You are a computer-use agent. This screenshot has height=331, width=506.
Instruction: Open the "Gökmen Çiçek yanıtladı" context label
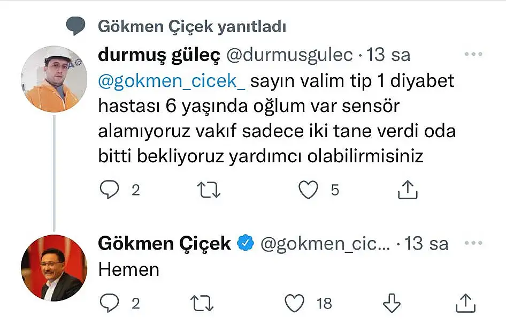[x=192, y=26]
